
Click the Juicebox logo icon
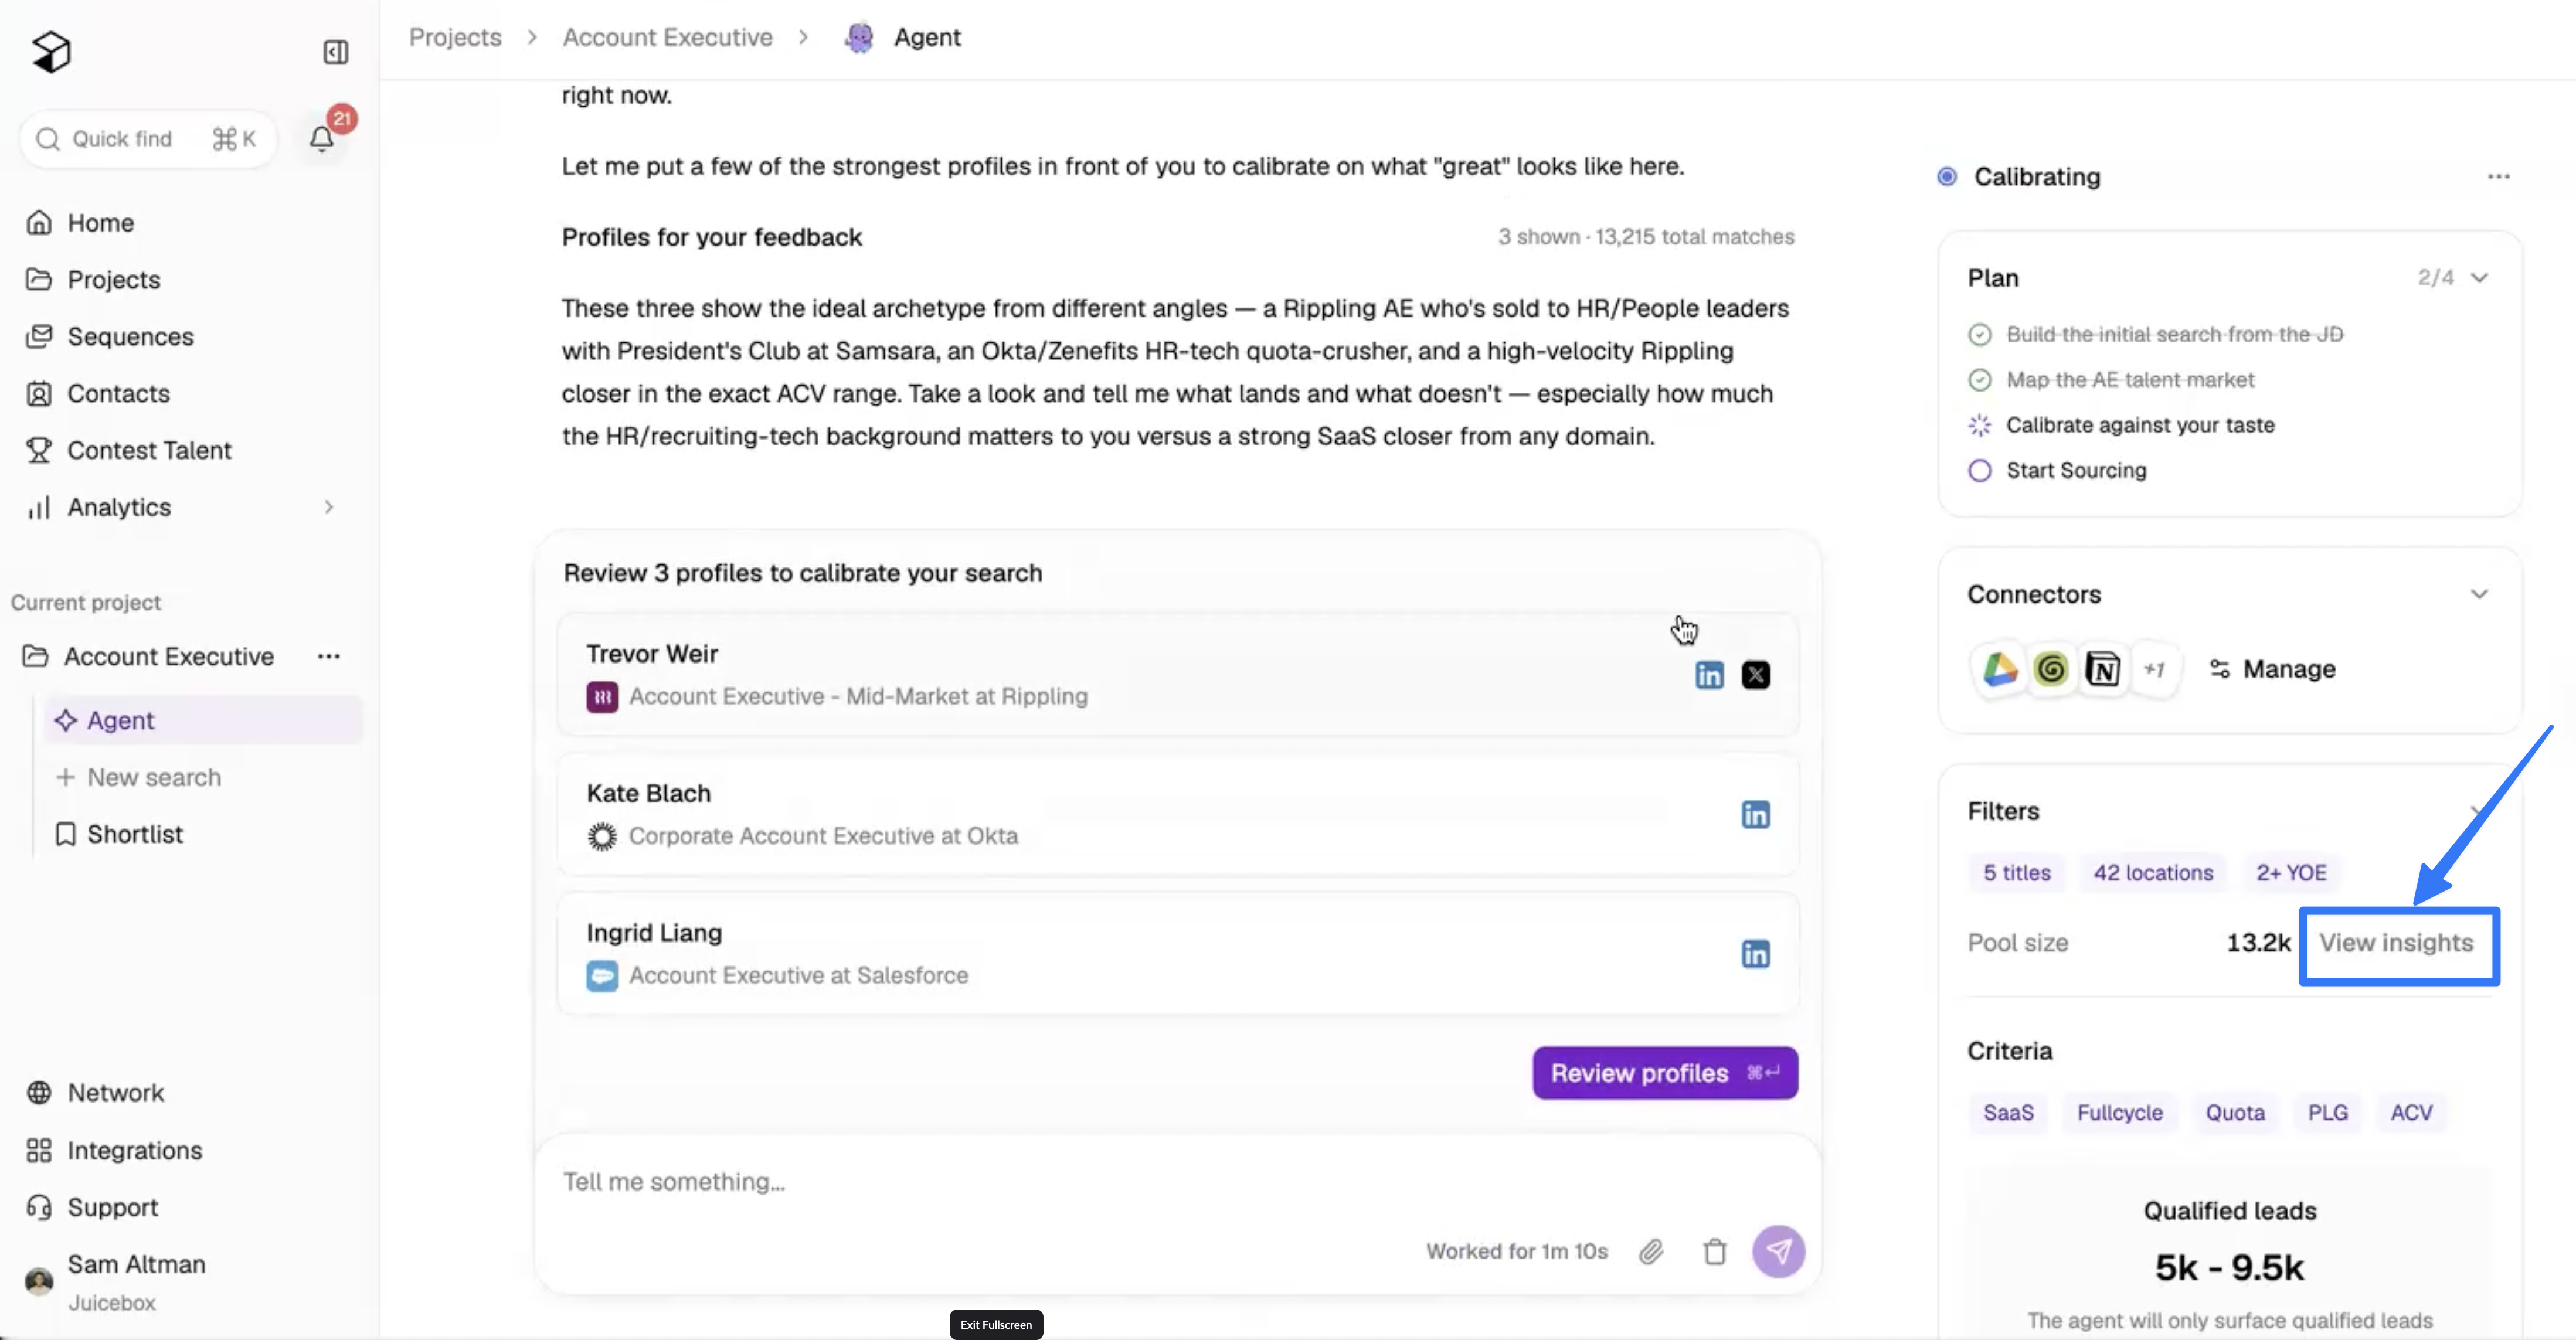pos(51,51)
